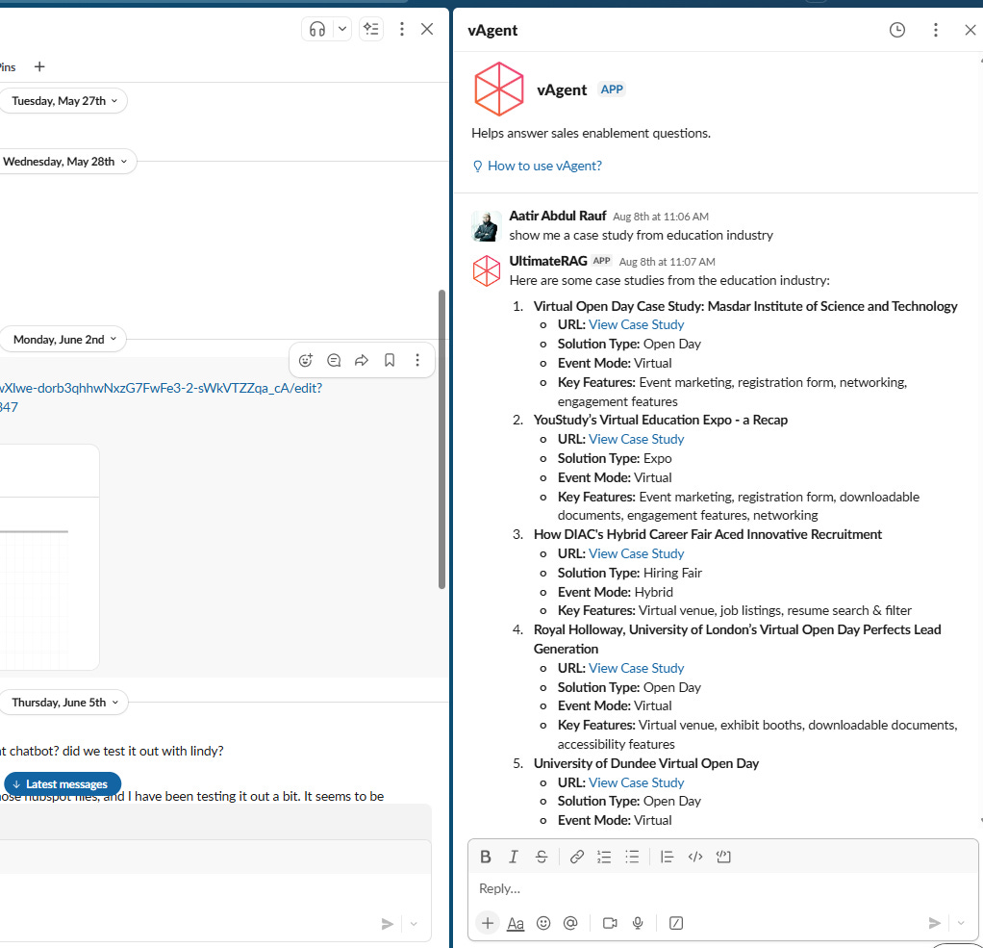Open University of Dundee View Case Study link
Viewport: 983px width, 948px height.
[x=637, y=783]
